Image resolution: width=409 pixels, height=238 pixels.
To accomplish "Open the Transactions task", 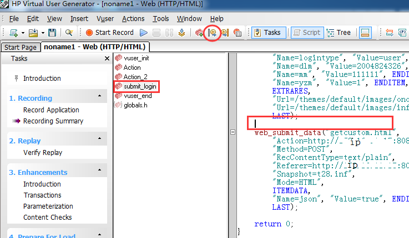I will (42, 195).
